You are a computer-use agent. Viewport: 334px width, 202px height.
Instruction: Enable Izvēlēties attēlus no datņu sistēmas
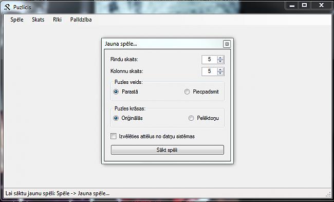tap(153, 136)
